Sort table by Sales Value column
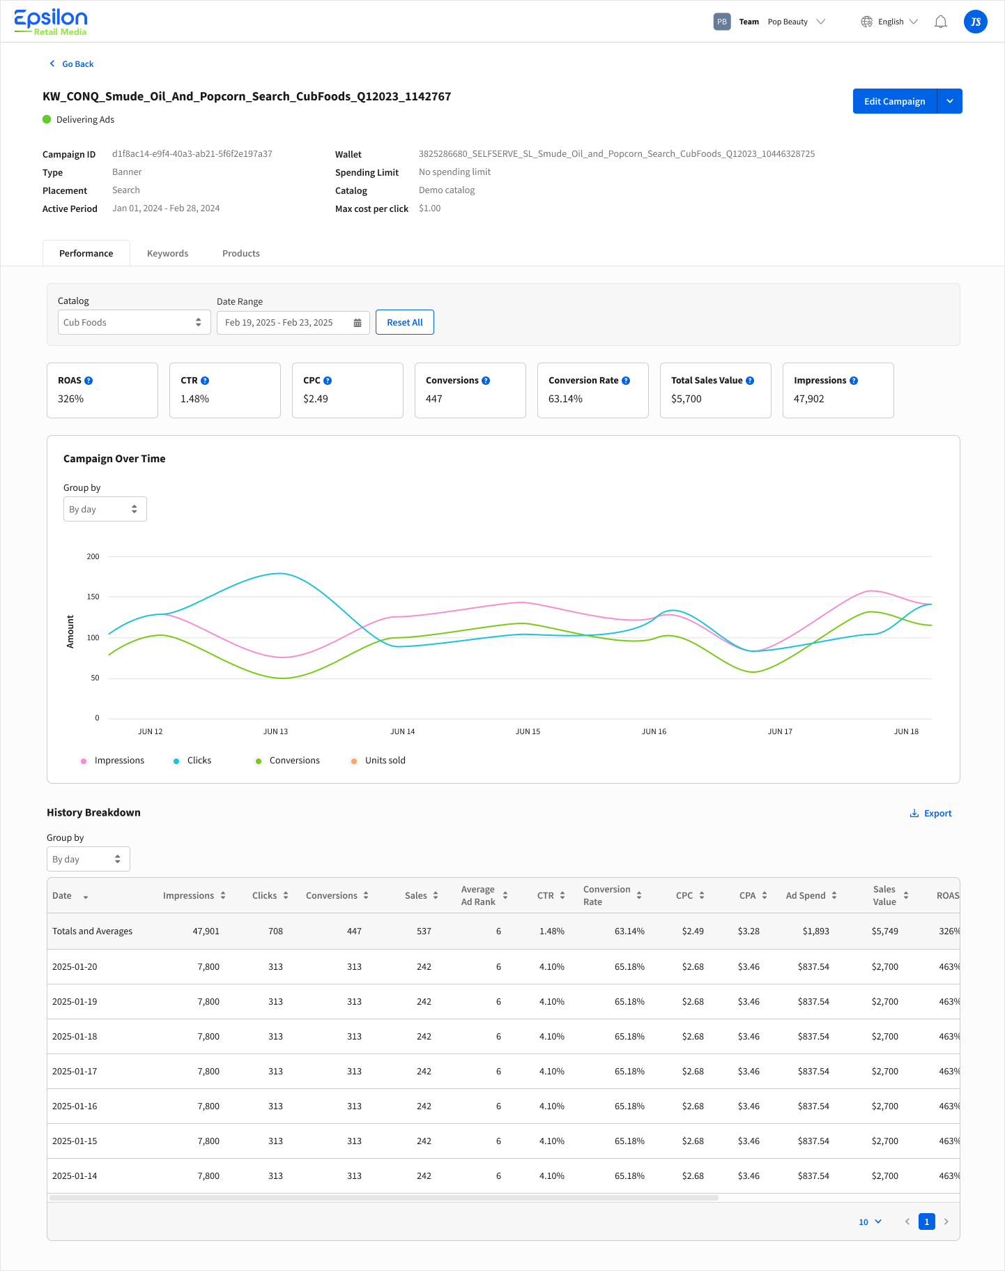The width and height of the screenshot is (1005, 1271). tap(906, 896)
